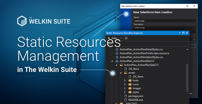Click the resource icon of ActionPlan_ActionPlanDetailStyles.css

(117, 49)
